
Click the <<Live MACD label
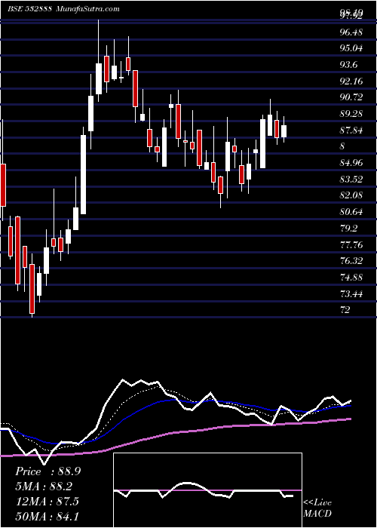pos(317,508)
